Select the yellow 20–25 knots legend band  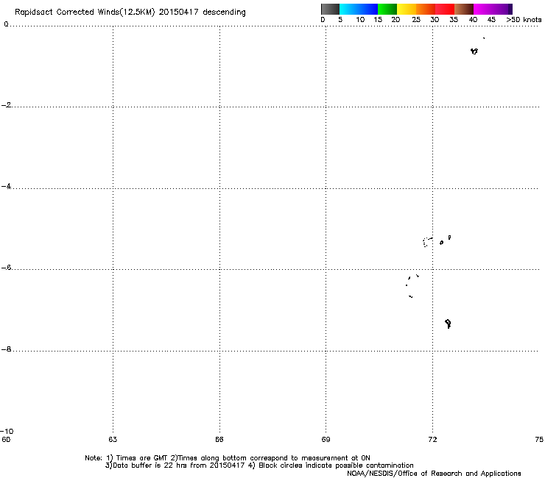407,9
